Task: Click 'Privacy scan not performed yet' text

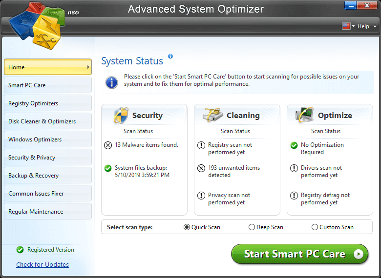Action: 229,199
